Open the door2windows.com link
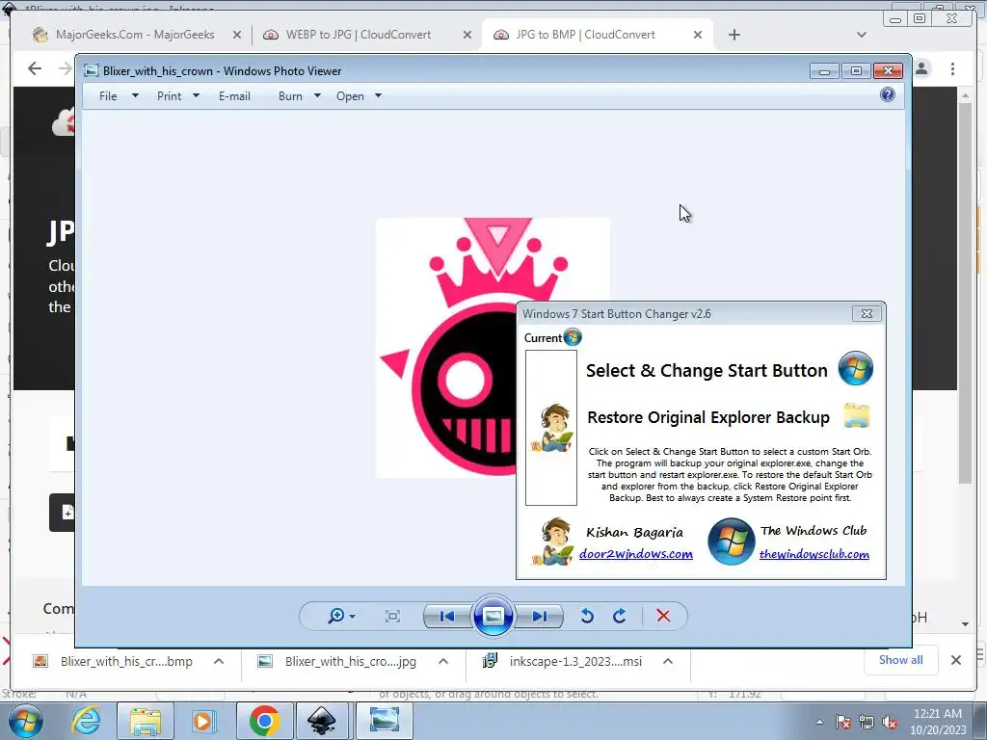This screenshot has height=740, width=987. 636,554
